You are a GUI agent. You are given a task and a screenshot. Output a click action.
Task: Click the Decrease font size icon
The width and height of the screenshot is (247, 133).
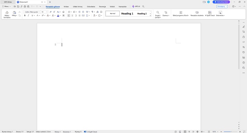click(x=54, y=12)
